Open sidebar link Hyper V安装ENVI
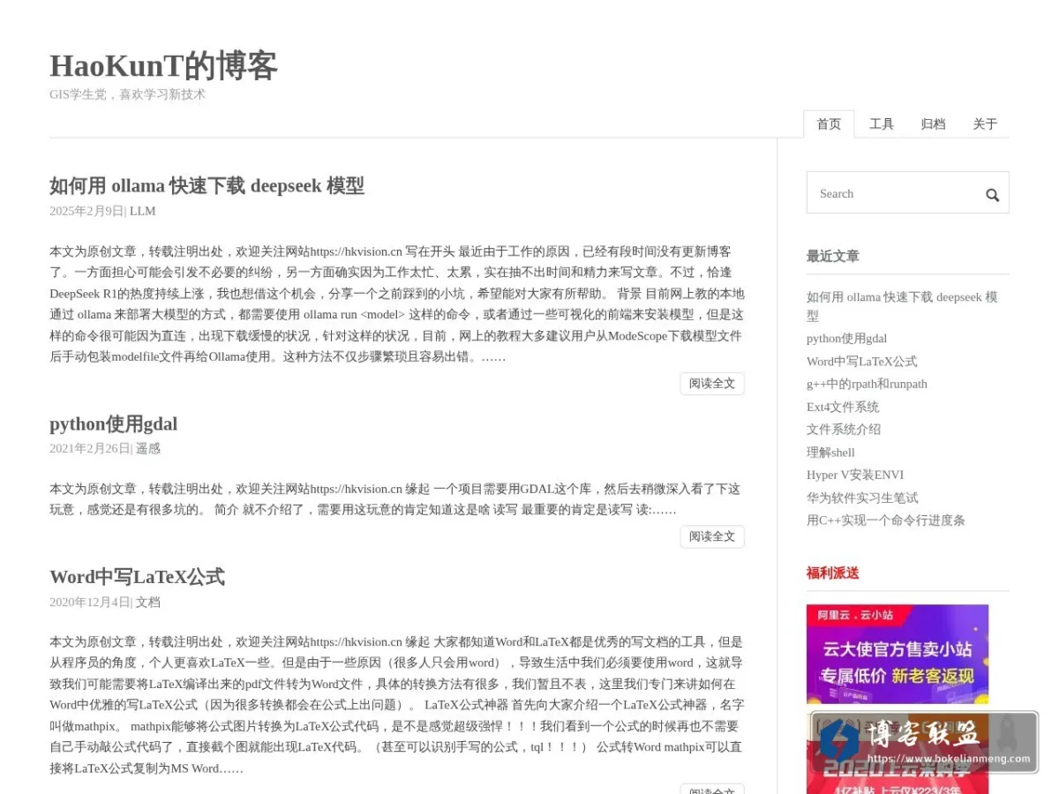This screenshot has height=794, width=1059. [x=855, y=475]
